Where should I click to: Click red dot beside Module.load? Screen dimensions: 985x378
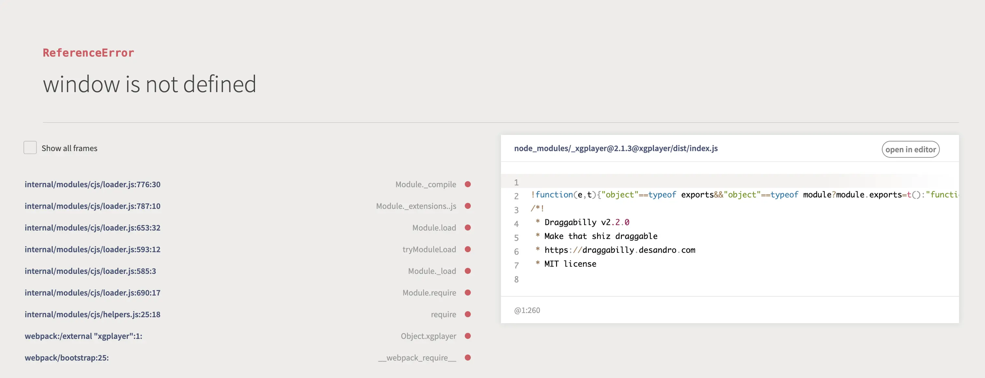coord(468,228)
